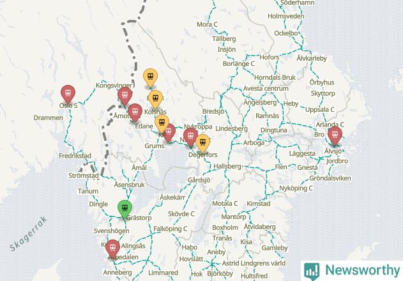Open the red marker near Älvsjö Stockholm
The width and height of the screenshot is (403, 281).
335,135
